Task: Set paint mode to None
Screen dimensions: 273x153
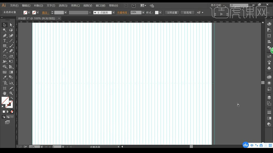Action: coord(12,112)
